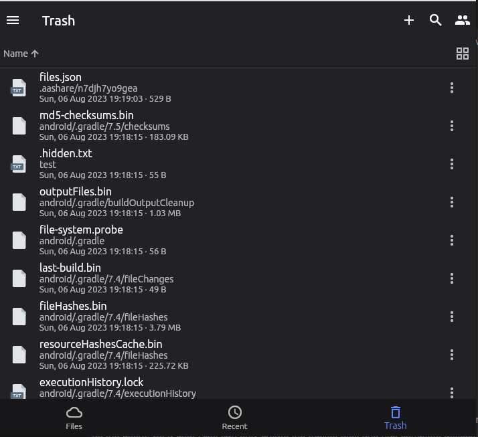
Task: Open options menu for last-build.bin
Action: coord(451,278)
